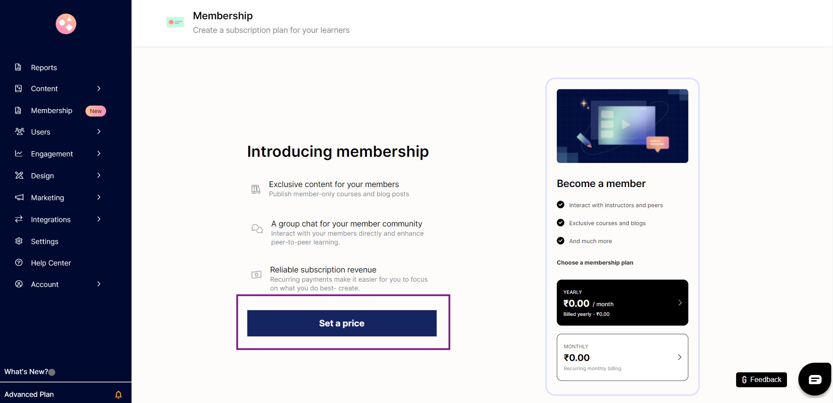Click the Marketing megaphone icon
Image resolution: width=833 pixels, height=403 pixels.
click(x=19, y=197)
